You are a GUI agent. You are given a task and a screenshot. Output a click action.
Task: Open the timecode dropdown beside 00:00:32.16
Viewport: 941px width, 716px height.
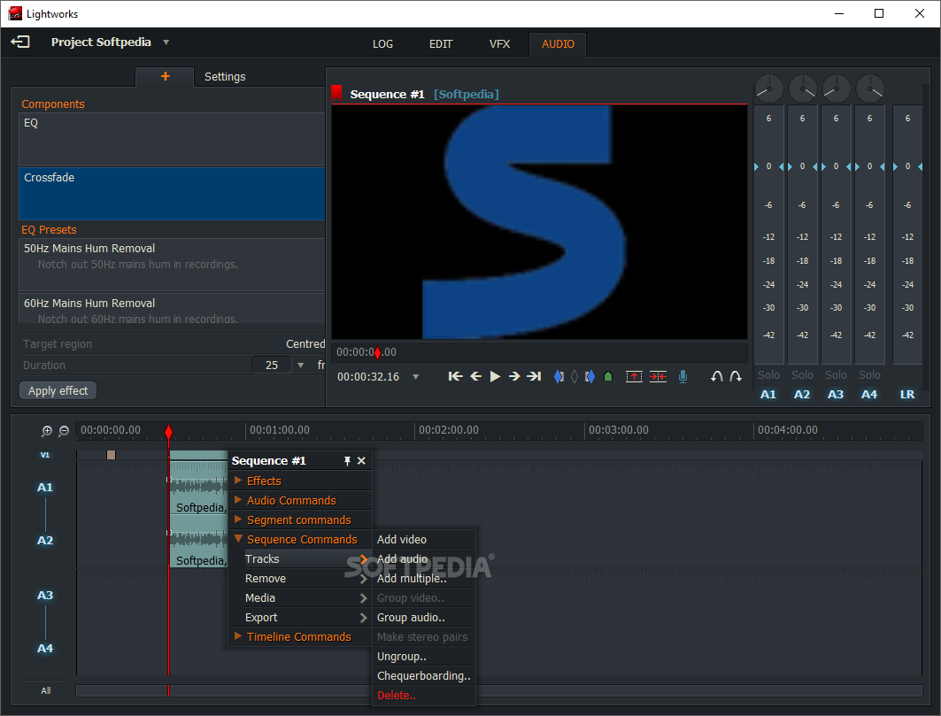tap(415, 377)
